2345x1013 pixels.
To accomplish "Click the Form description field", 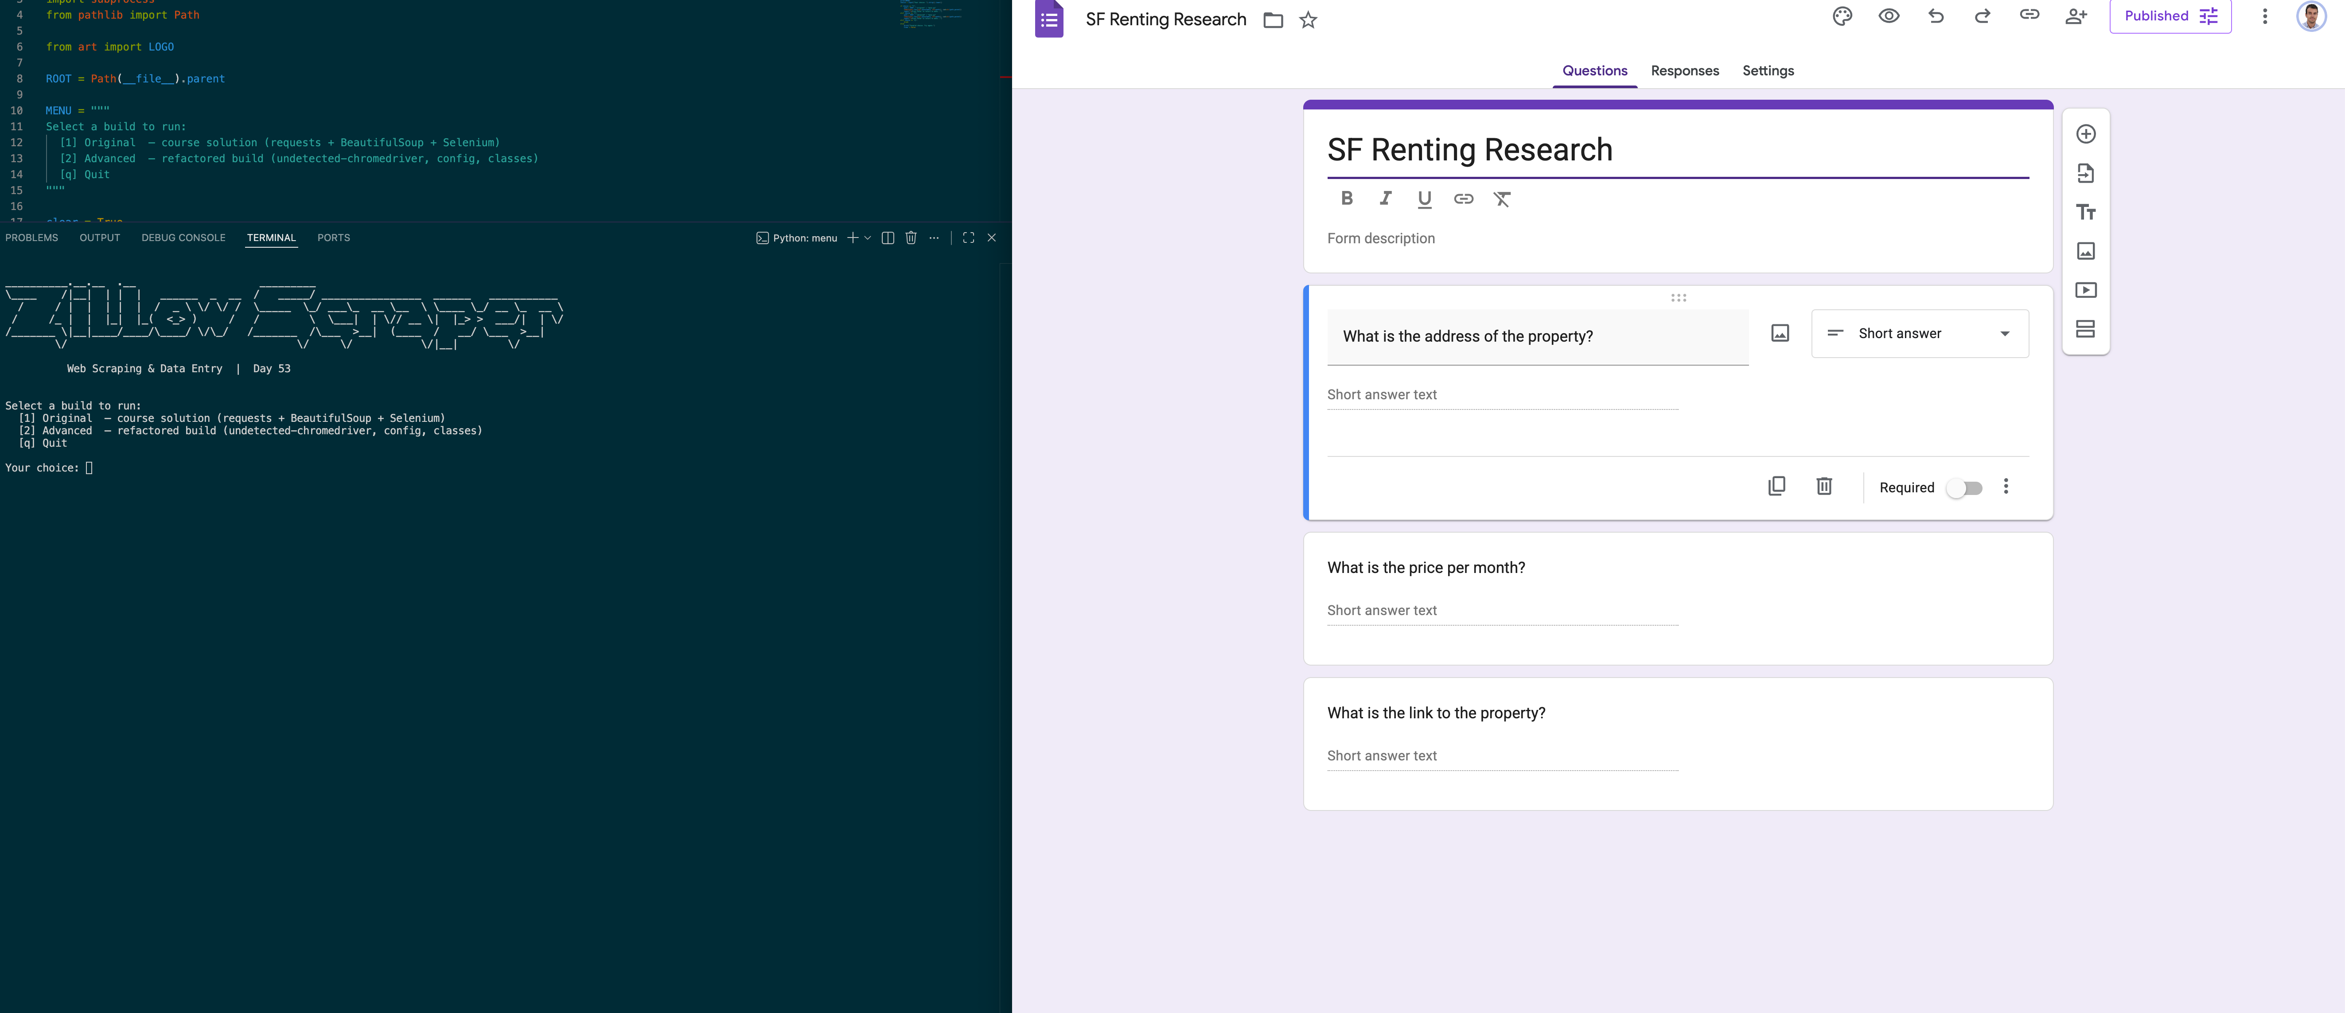I will [x=1678, y=238].
